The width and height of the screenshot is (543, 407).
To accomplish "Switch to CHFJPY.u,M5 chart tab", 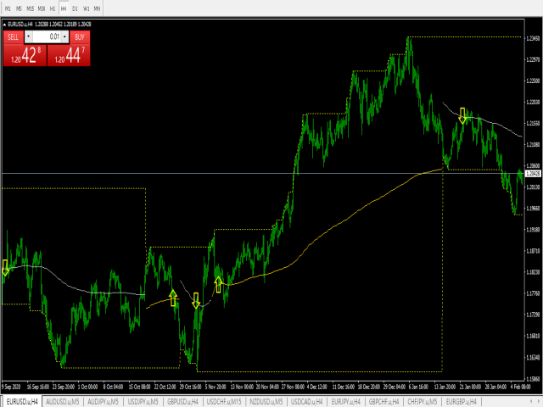I will pos(423,401).
